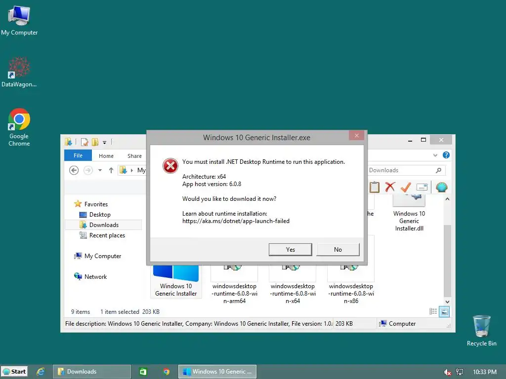Close the Windows 10 Generic Installer.exe dialog

click(357, 135)
